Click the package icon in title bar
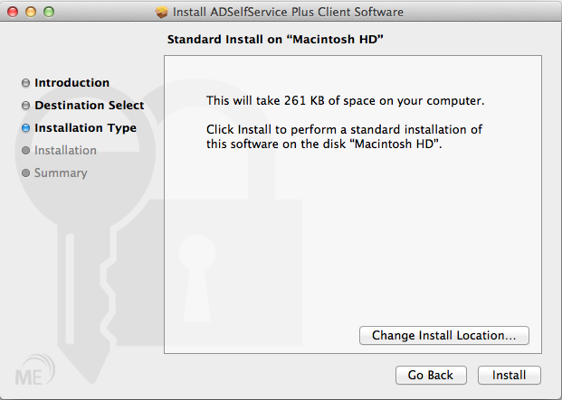 (162, 13)
